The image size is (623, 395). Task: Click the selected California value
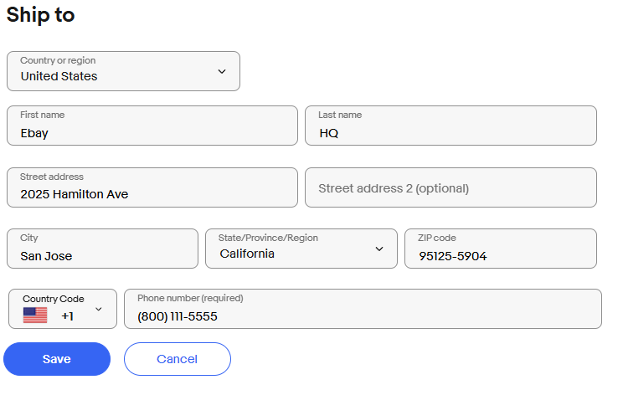(247, 254)
